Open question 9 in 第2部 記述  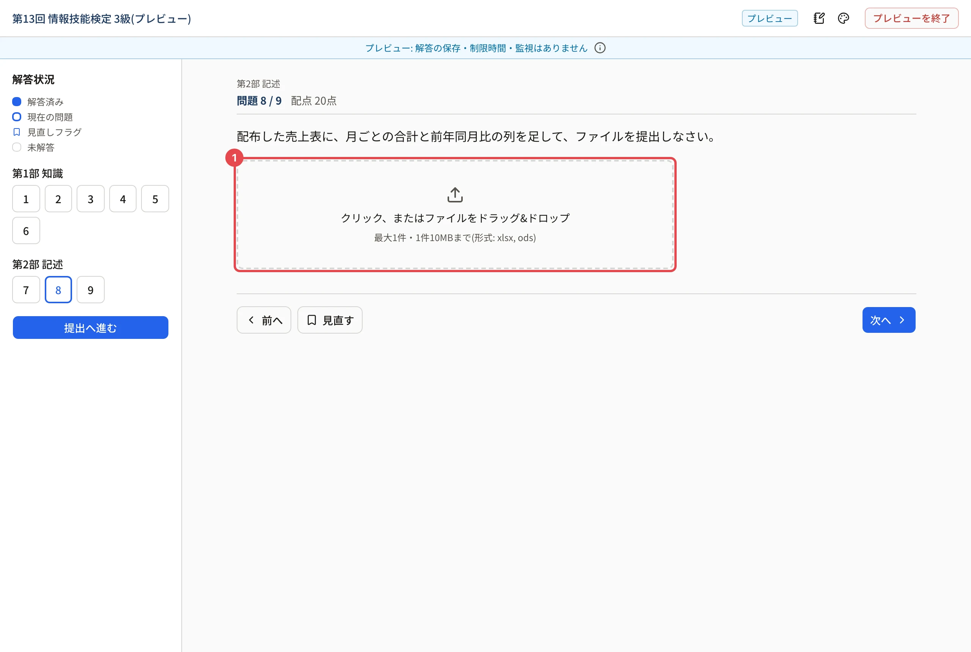tap(91, 290)
